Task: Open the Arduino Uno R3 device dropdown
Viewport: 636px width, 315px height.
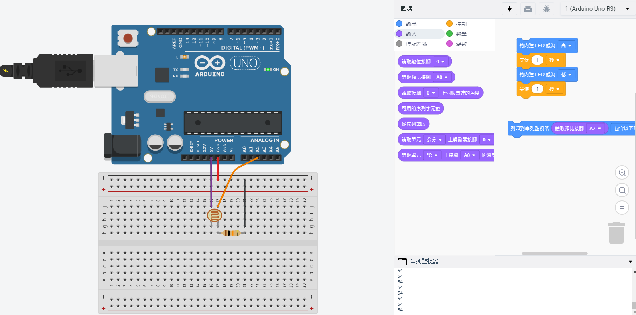Action: click(597, 9)
